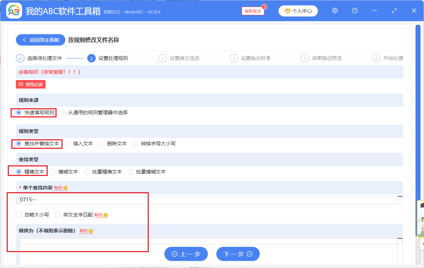Enable the 英文全字匹配 checkbox
This screenshot has height=268, width=424.
click(58, 215)
